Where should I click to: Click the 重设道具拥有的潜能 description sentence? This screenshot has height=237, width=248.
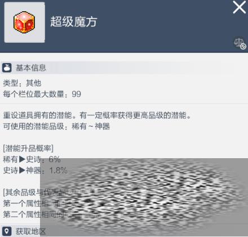(97, 115)
